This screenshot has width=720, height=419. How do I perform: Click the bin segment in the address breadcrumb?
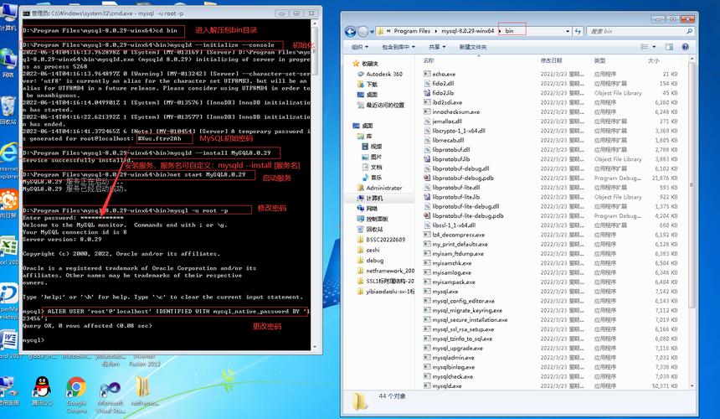point(509,31)
